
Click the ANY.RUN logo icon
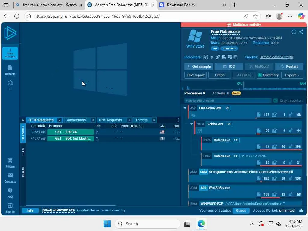point(10,33)
